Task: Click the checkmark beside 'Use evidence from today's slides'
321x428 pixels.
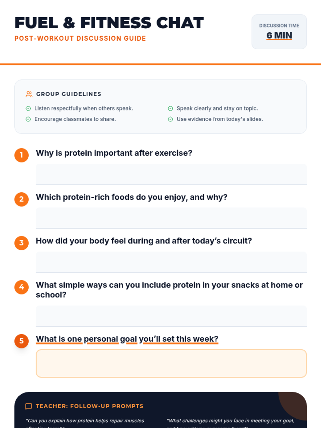Action: click(x=170, y=119)
